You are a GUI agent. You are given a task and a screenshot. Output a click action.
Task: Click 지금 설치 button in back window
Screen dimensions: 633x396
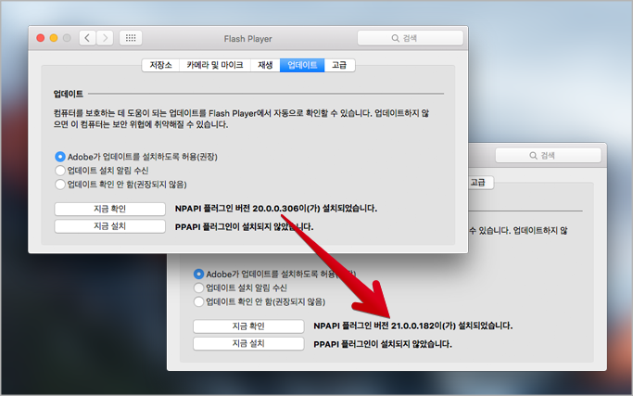point(248,344)
